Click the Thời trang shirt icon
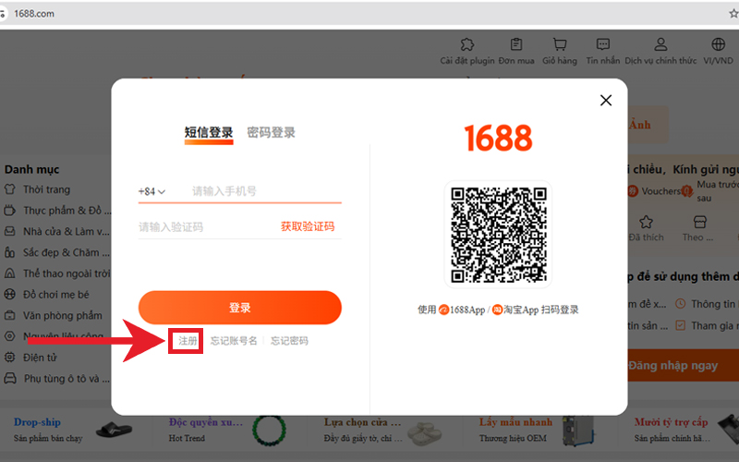The height and width of the screenshot is (462, 739). pos(9,189)
